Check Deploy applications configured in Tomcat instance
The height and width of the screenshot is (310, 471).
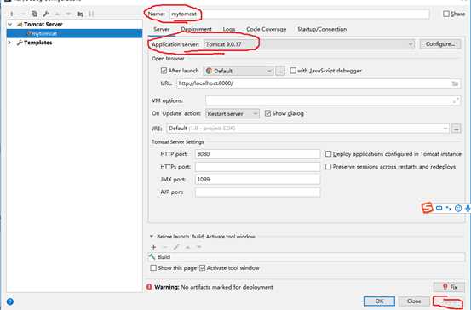(x=328, y=154)
